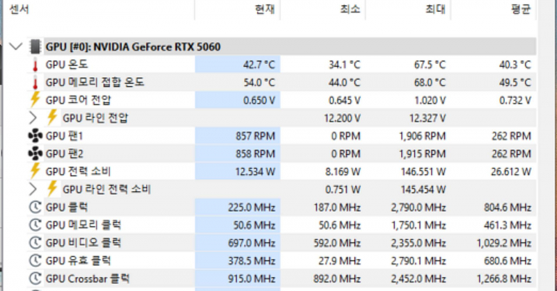Click the maximum rail power 145.454 W
This screenshot has width=557, height=291.
(x=423, y=190)
